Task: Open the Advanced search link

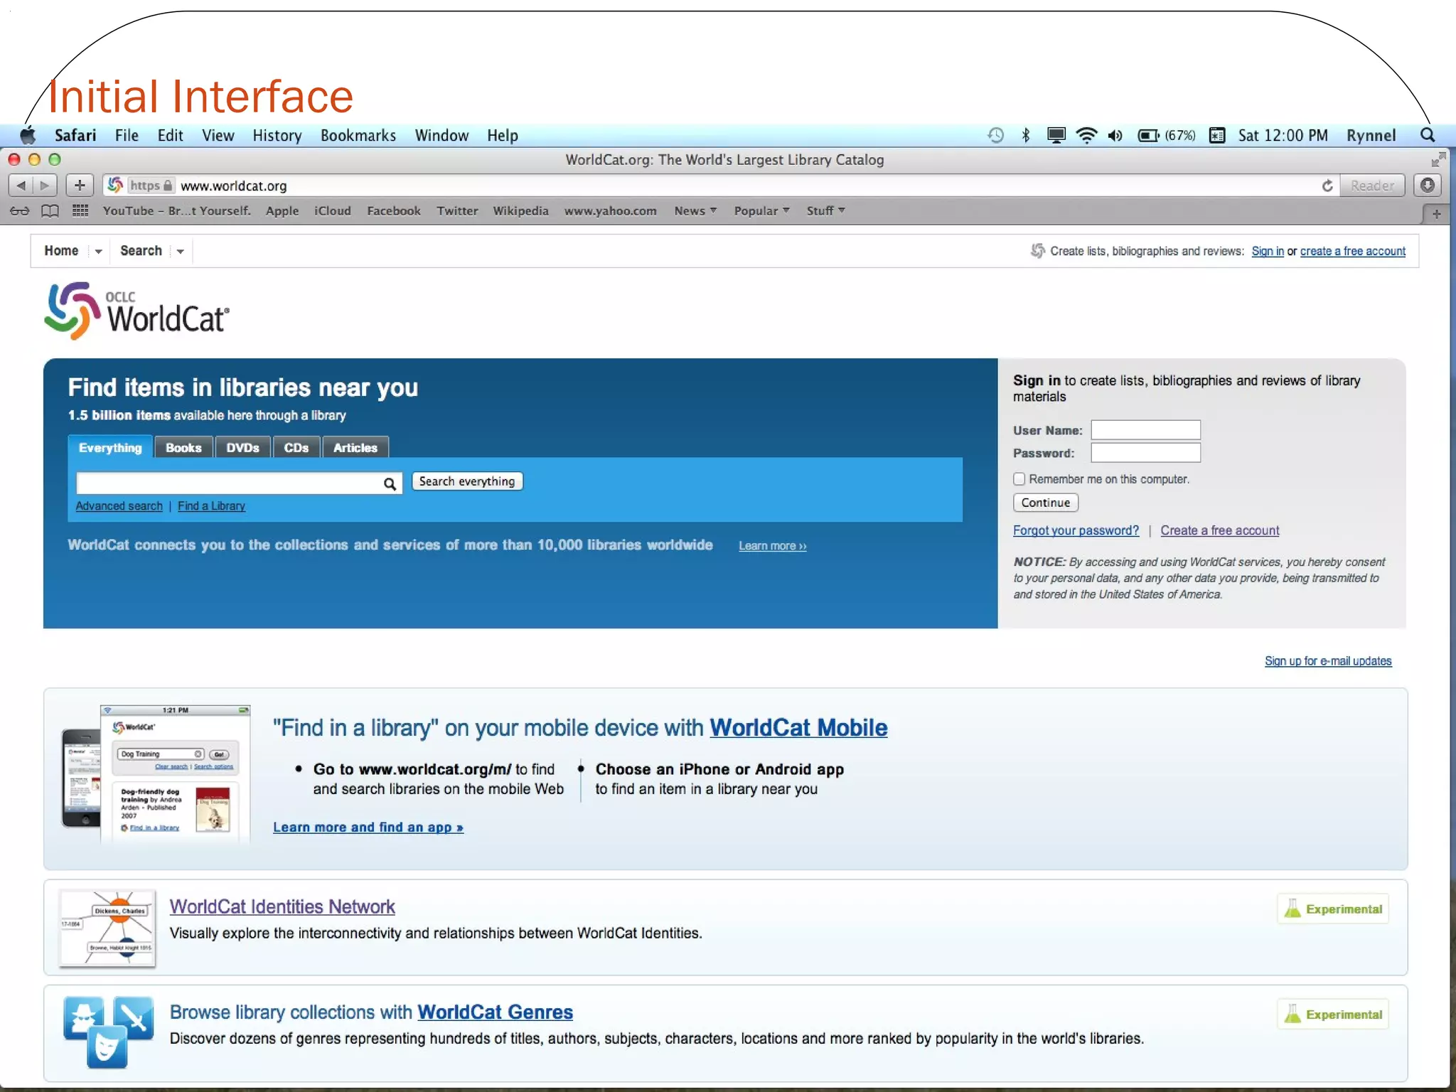Action: (x=119, y=506)
